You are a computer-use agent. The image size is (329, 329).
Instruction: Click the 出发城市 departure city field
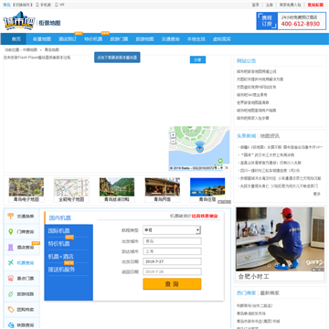pos(172,241)
